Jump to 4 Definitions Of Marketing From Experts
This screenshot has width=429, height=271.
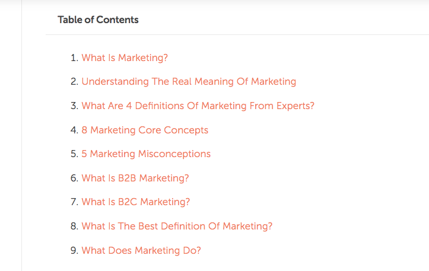tap(198, 106)
